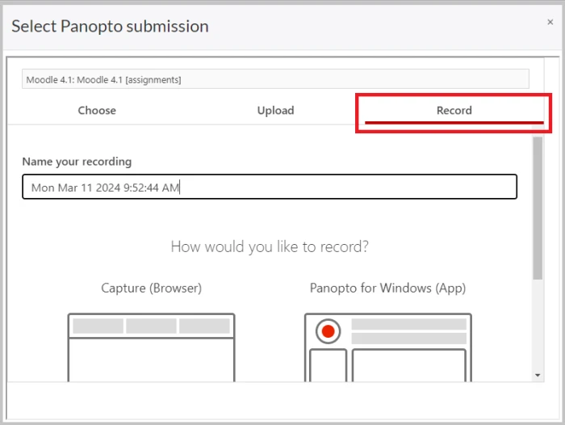Click the "Select Panopto submission" dialog title
The height and width of the screenshot is (425, 565).
[x=110, y=27]
